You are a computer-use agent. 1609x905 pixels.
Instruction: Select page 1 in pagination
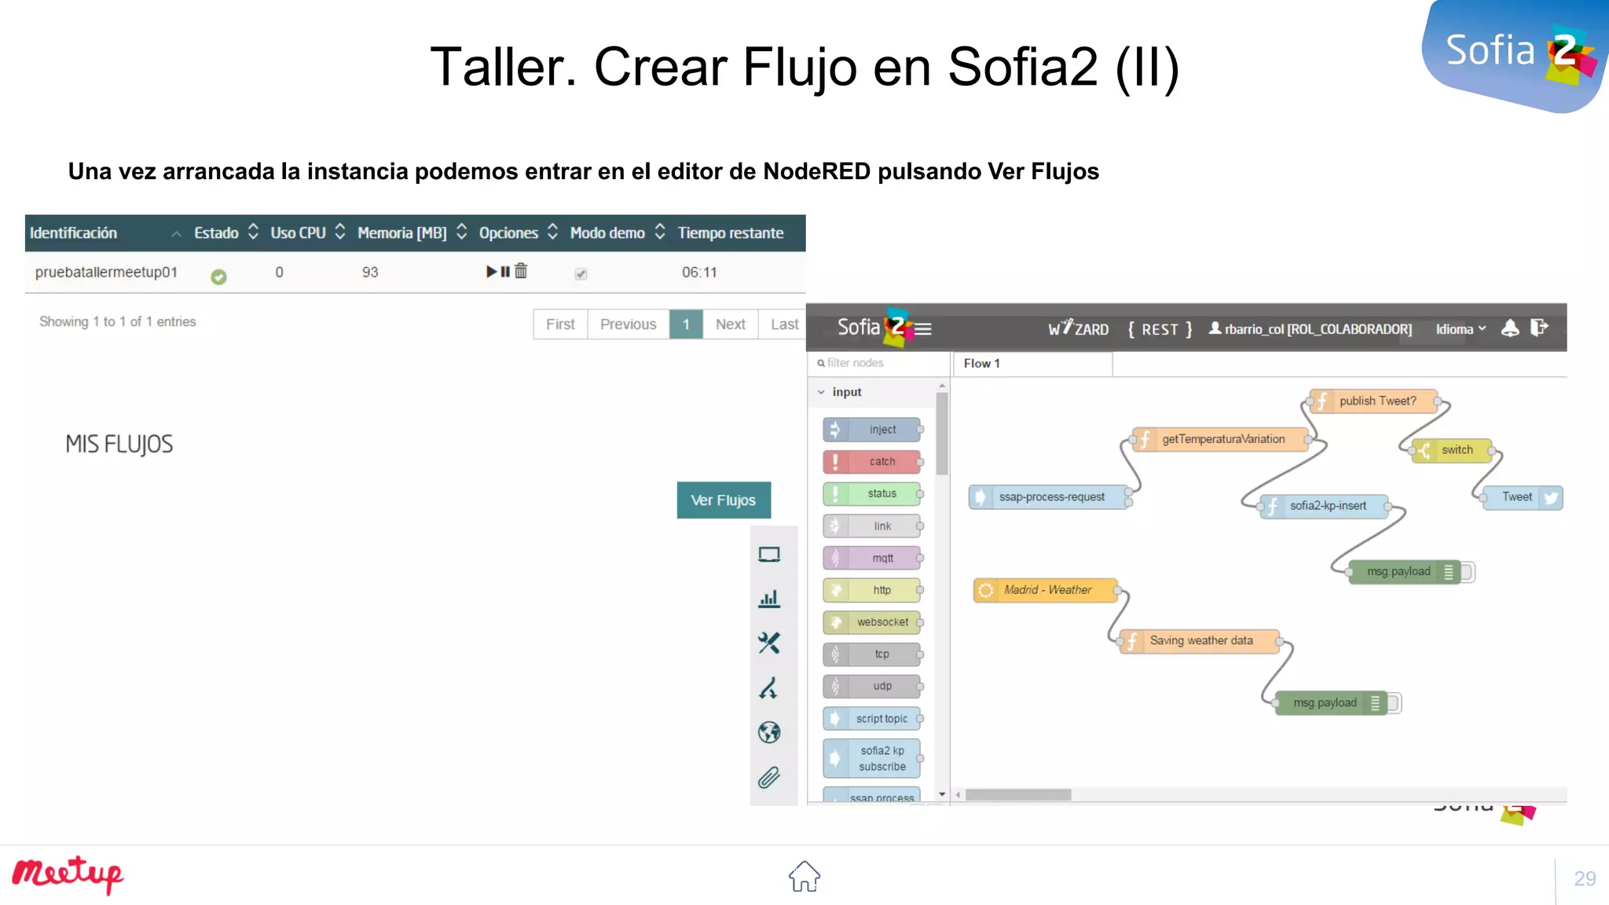click(686, 324)
